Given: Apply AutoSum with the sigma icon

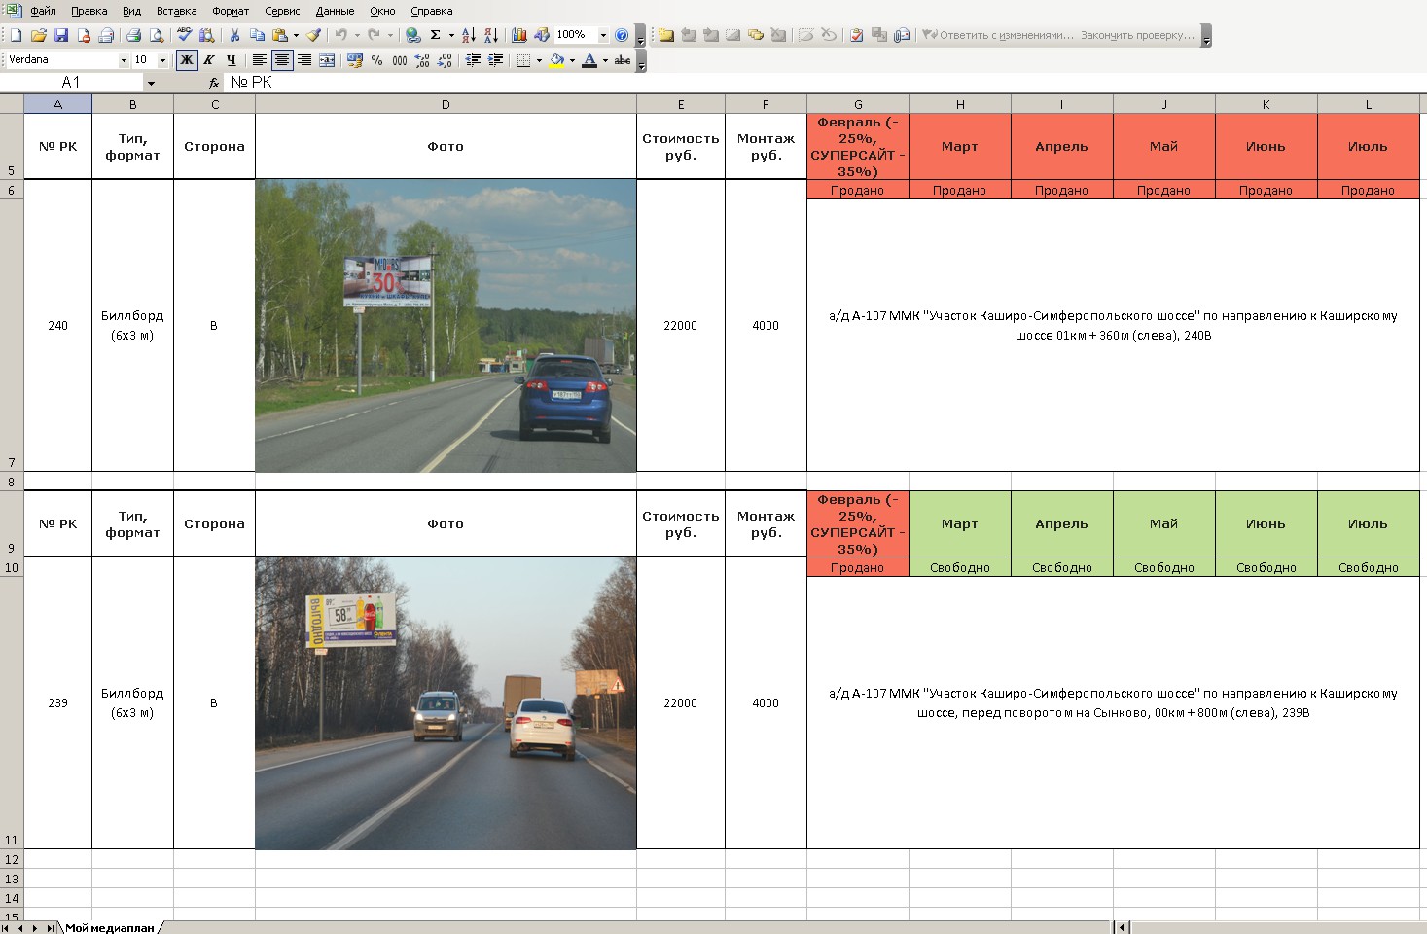Looking at the screenshot, I should [x=435, y=35].
